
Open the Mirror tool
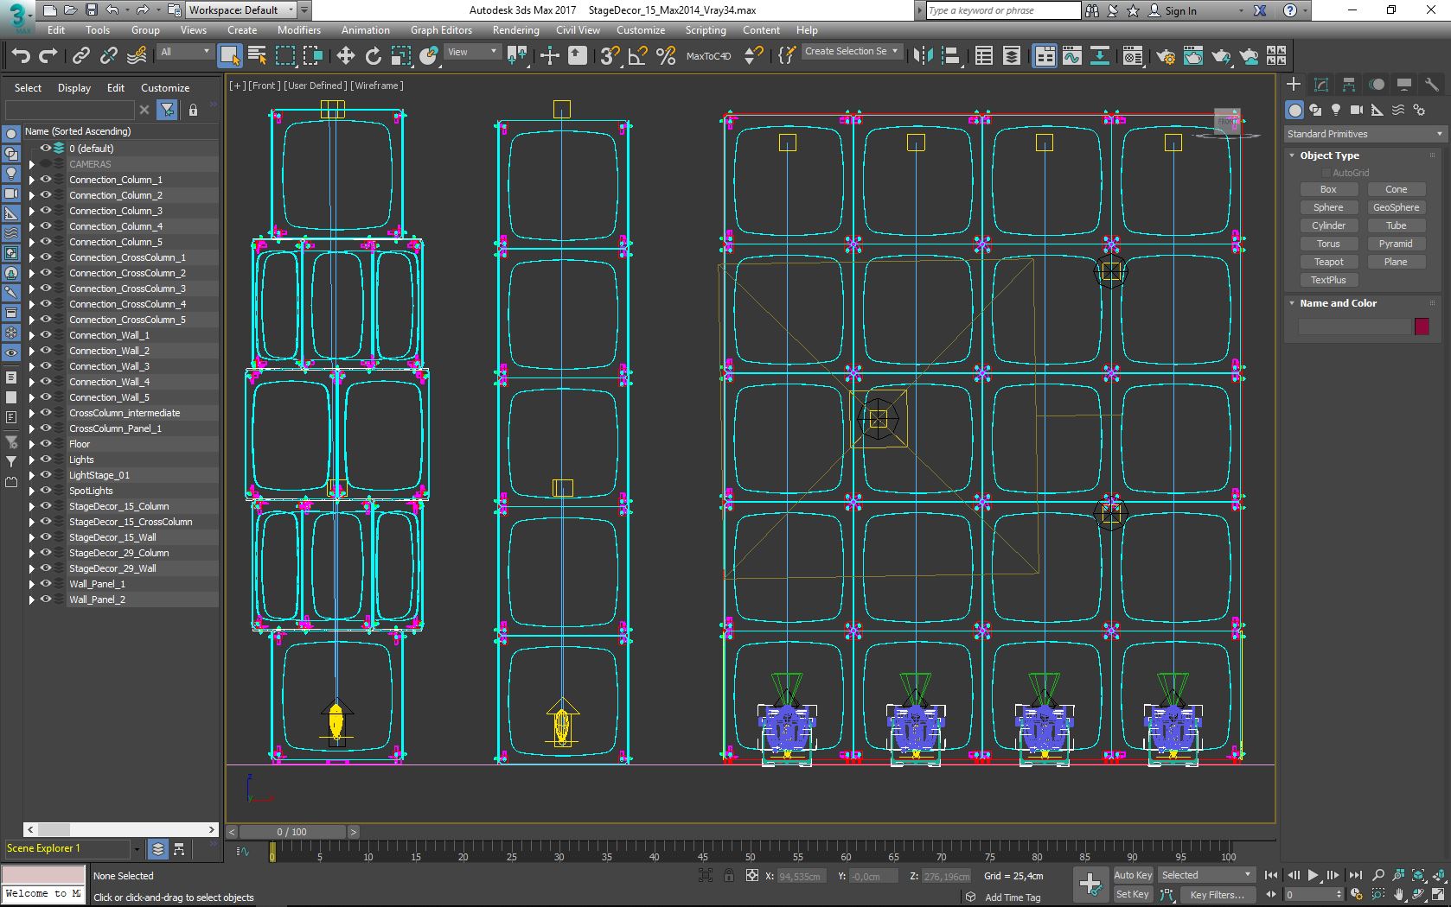(x=923, y=56)
